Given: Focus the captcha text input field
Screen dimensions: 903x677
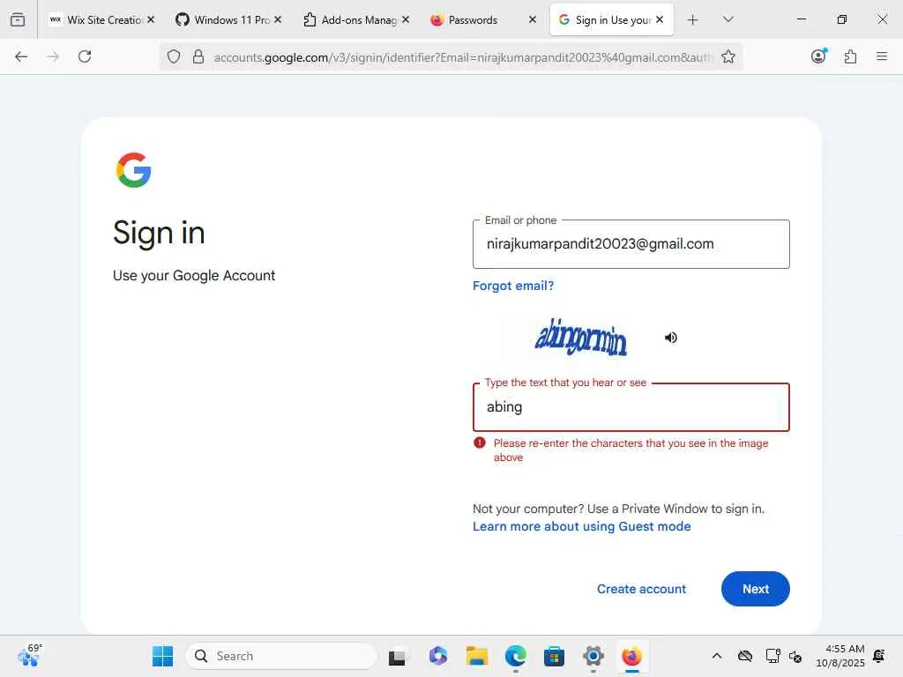Looking at the screenshot, I should pyautogui.click(x=631, y=407).
